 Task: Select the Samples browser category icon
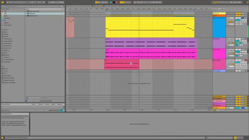(3, 55)
